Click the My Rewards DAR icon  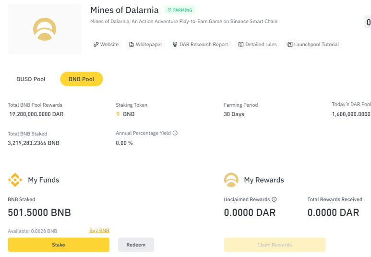click(231, 180)
